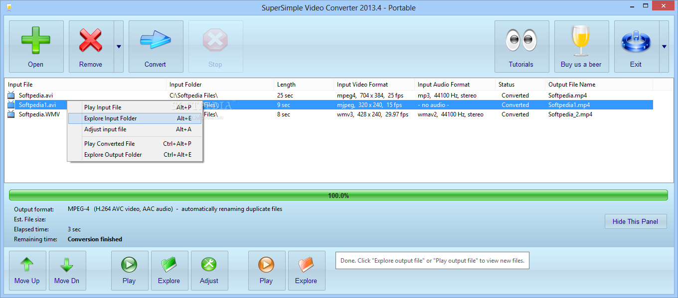Click the wmav2, 44100 Hz audio format cell
Viewport: 678px width, 298px height.
coord(451,114)
